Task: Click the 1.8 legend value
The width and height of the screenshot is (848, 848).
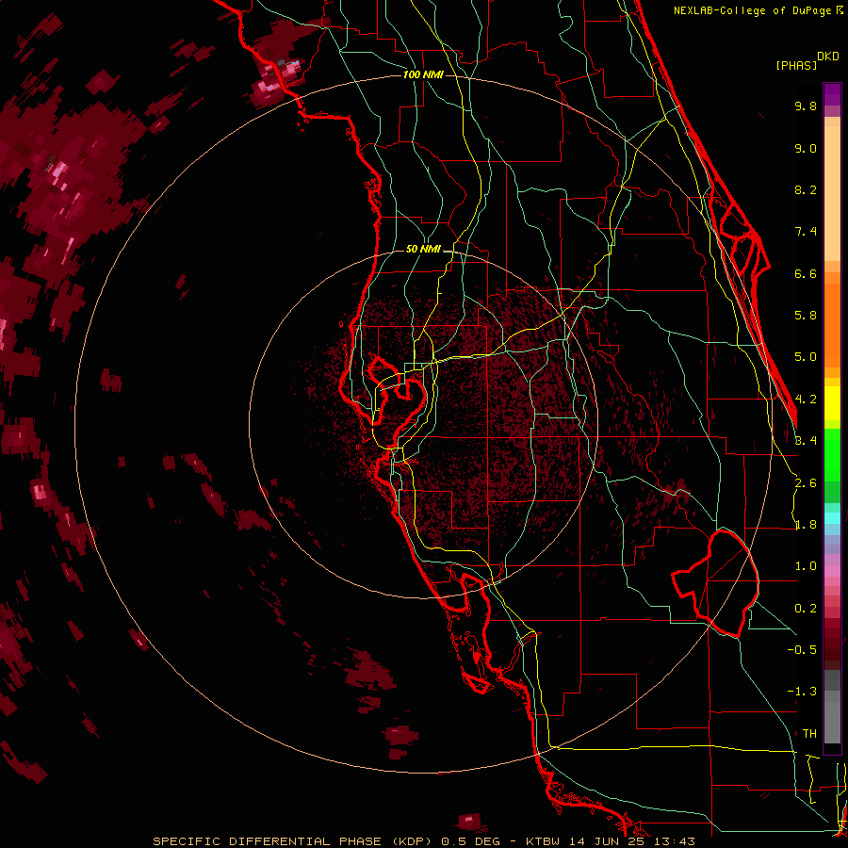Action: tap(806, 525)
